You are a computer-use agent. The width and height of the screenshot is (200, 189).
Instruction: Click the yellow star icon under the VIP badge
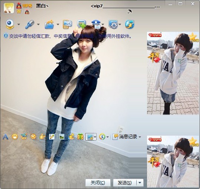19,11
